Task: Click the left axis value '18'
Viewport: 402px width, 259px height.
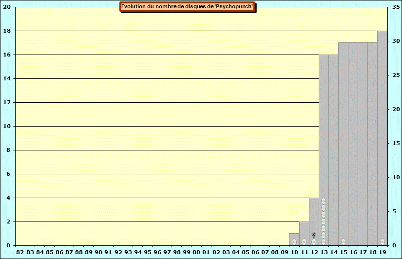Action: point(7,31)
